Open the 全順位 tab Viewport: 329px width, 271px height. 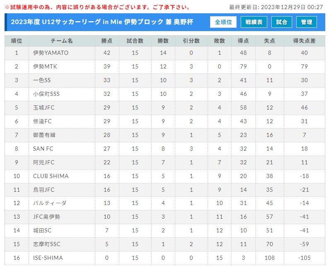pos(223,22)
